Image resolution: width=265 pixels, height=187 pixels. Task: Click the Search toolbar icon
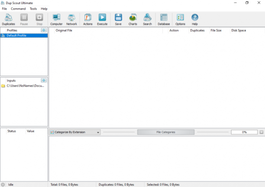coord(147,20)
